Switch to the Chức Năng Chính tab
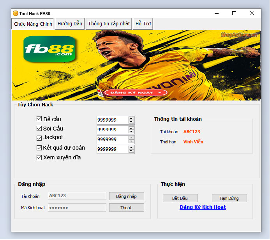 pos(33,24)
